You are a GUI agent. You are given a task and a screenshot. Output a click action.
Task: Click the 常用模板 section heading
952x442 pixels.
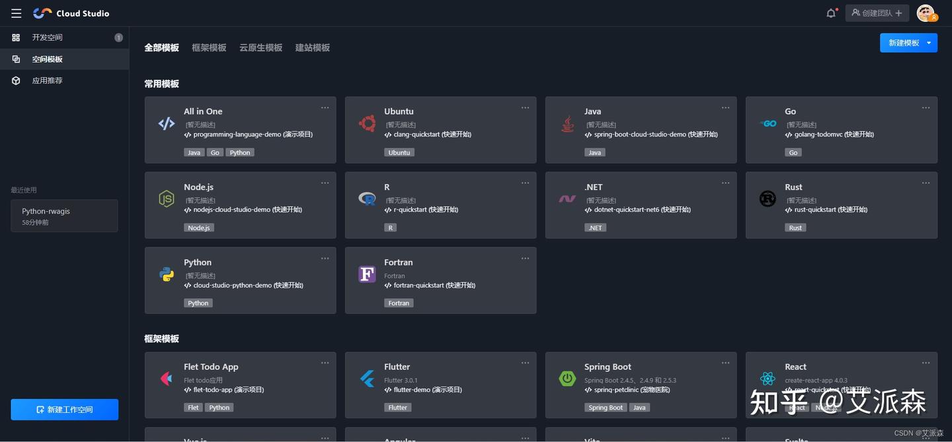point(162,84)
